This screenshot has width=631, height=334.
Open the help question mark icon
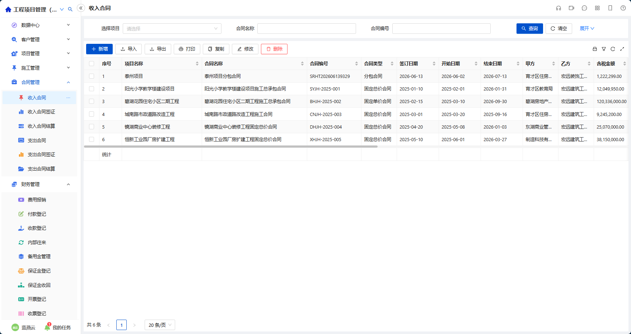[x=623, y=8]
